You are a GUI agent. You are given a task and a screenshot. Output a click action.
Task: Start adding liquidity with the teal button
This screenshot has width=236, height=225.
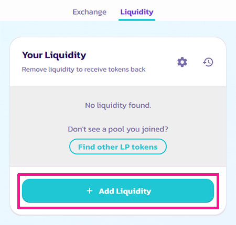point(118,191)
